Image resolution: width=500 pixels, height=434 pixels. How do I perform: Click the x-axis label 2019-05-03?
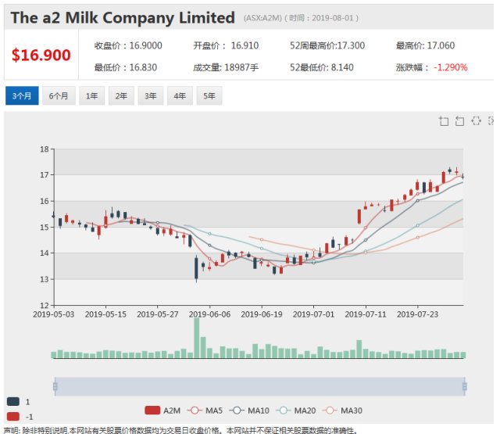54,314
